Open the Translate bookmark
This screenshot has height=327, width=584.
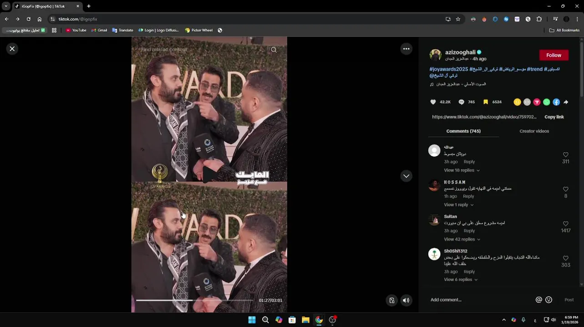click(122, 30)
